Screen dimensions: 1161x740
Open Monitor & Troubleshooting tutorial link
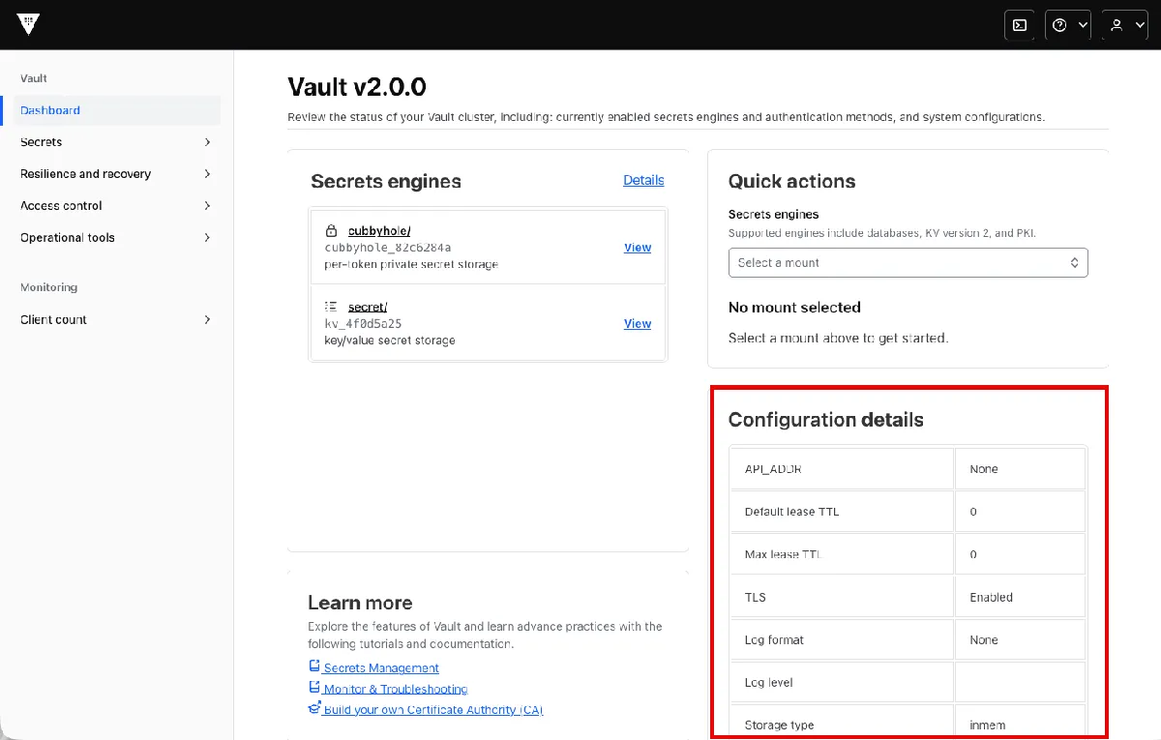396,689
